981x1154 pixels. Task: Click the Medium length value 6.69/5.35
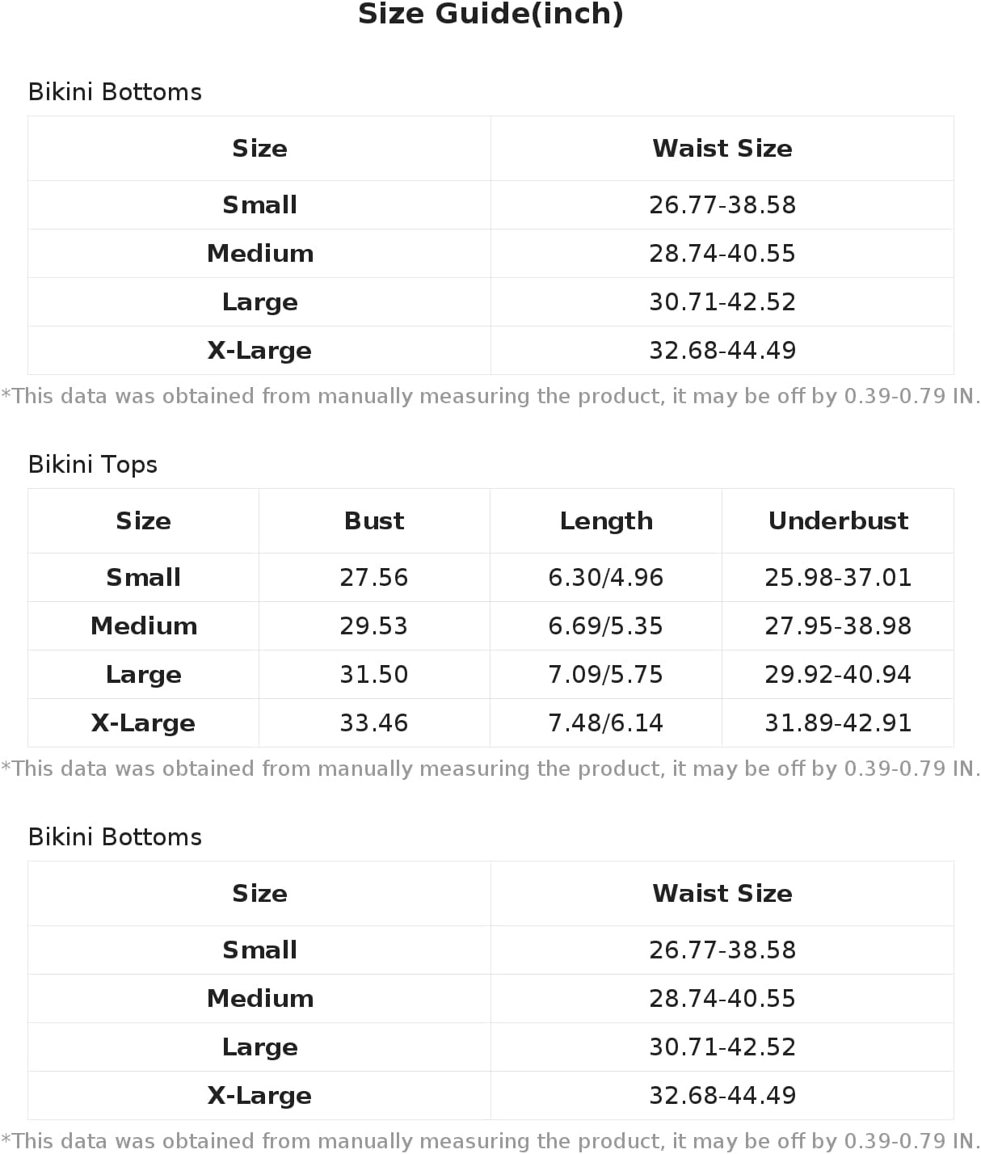pyautogui.click(x=606, y=626)
